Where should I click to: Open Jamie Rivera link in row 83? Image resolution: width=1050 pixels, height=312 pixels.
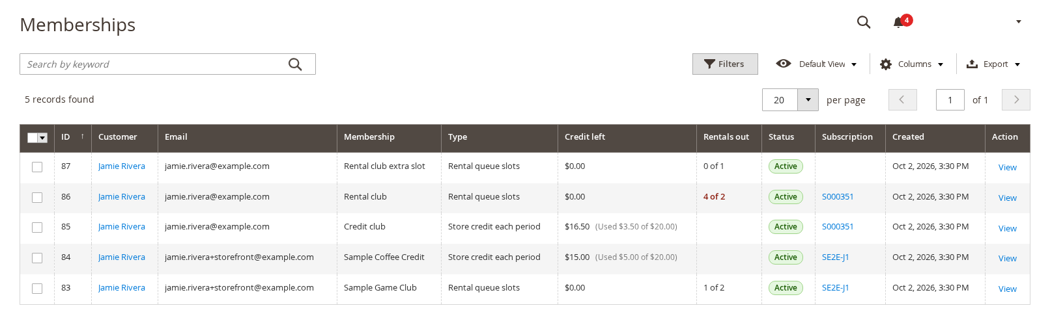122,288
